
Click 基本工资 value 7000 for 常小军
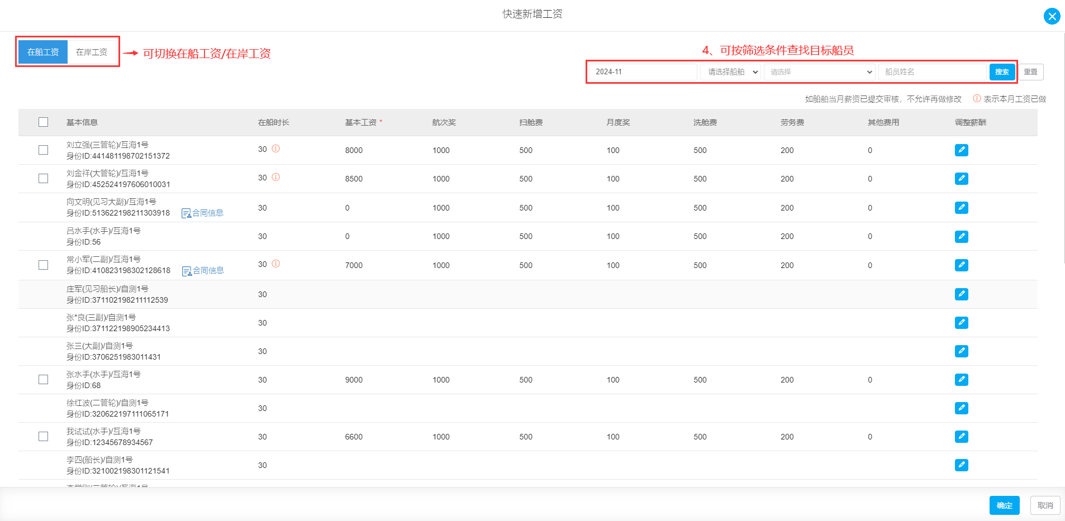354,265
